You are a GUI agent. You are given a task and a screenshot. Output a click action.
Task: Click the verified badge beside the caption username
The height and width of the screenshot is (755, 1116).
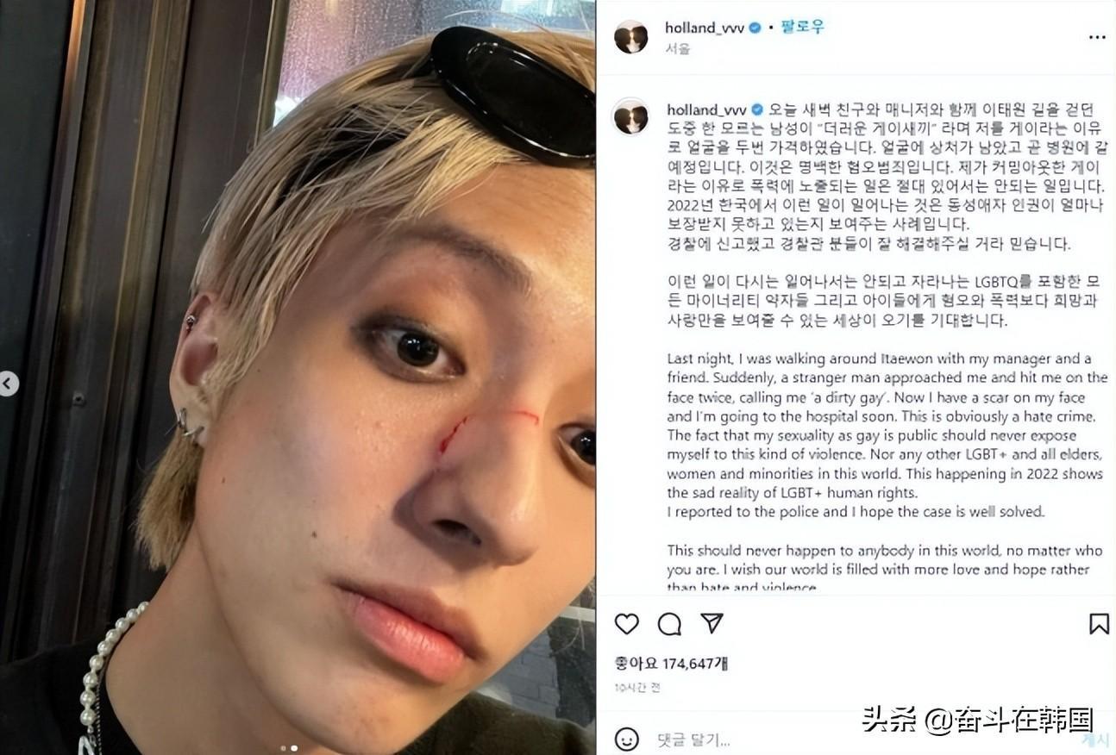[757, 109]
